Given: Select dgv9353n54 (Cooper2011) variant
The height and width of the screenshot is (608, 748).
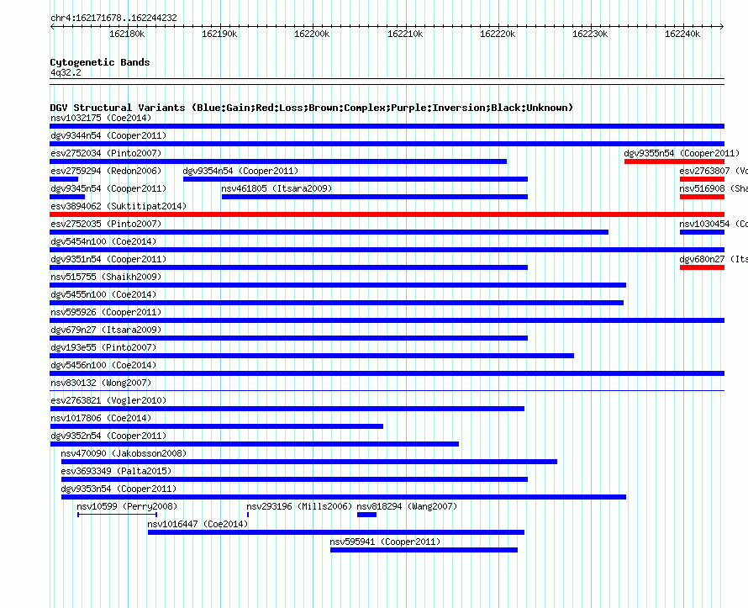Looking at the screenshot, I should [119, 489].
